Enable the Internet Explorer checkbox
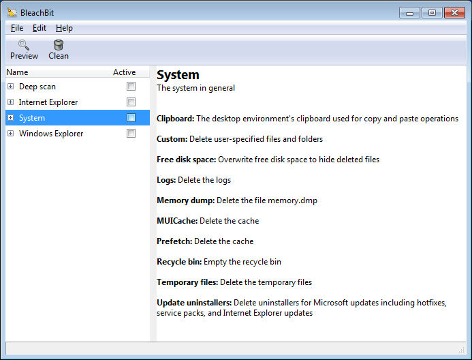Viewport: 472px width, 360px height. (131, 102)
